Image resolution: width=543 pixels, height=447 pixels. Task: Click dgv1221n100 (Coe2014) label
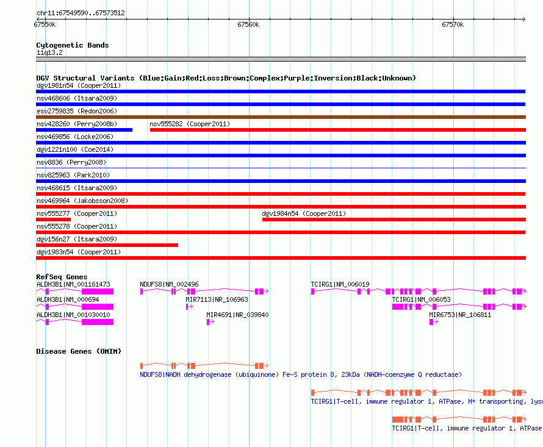pyautogui.click(x=75, y=149)
